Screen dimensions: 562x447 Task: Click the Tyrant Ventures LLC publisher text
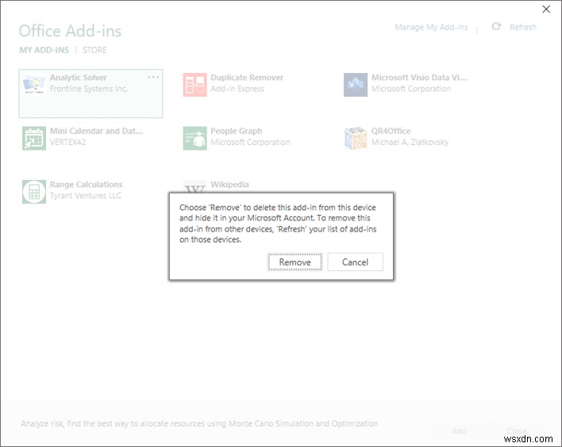click(86, 196)
